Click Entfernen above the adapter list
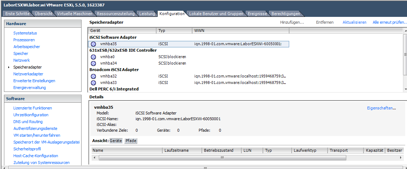The width and height of the screenshot is (407, 169). 325,22
